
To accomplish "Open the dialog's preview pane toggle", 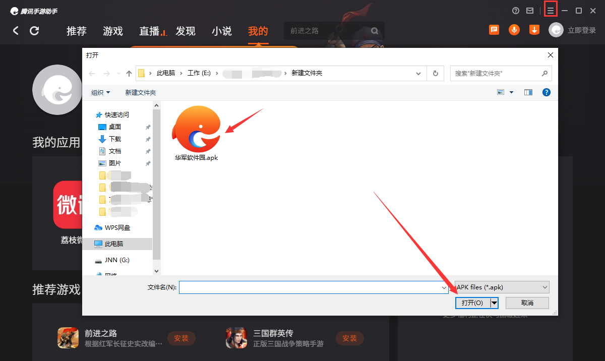I will click(x=528, y=92).
